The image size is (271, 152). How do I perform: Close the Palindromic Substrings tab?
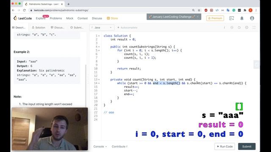tap(62, 4)
